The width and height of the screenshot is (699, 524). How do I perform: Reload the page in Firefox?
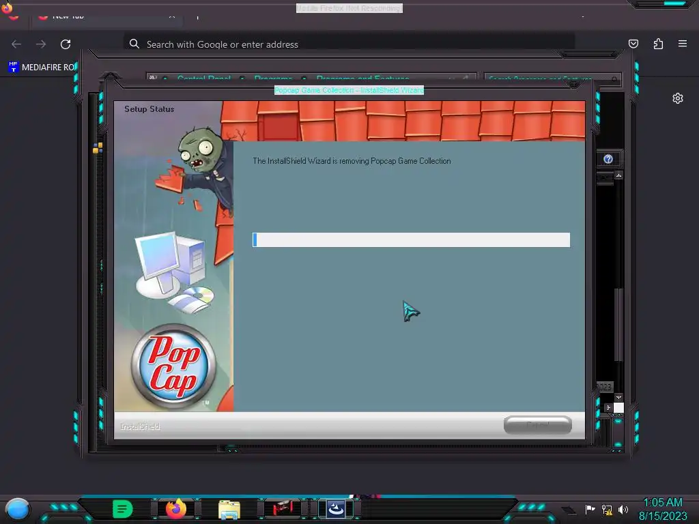[x=66, y=44]
